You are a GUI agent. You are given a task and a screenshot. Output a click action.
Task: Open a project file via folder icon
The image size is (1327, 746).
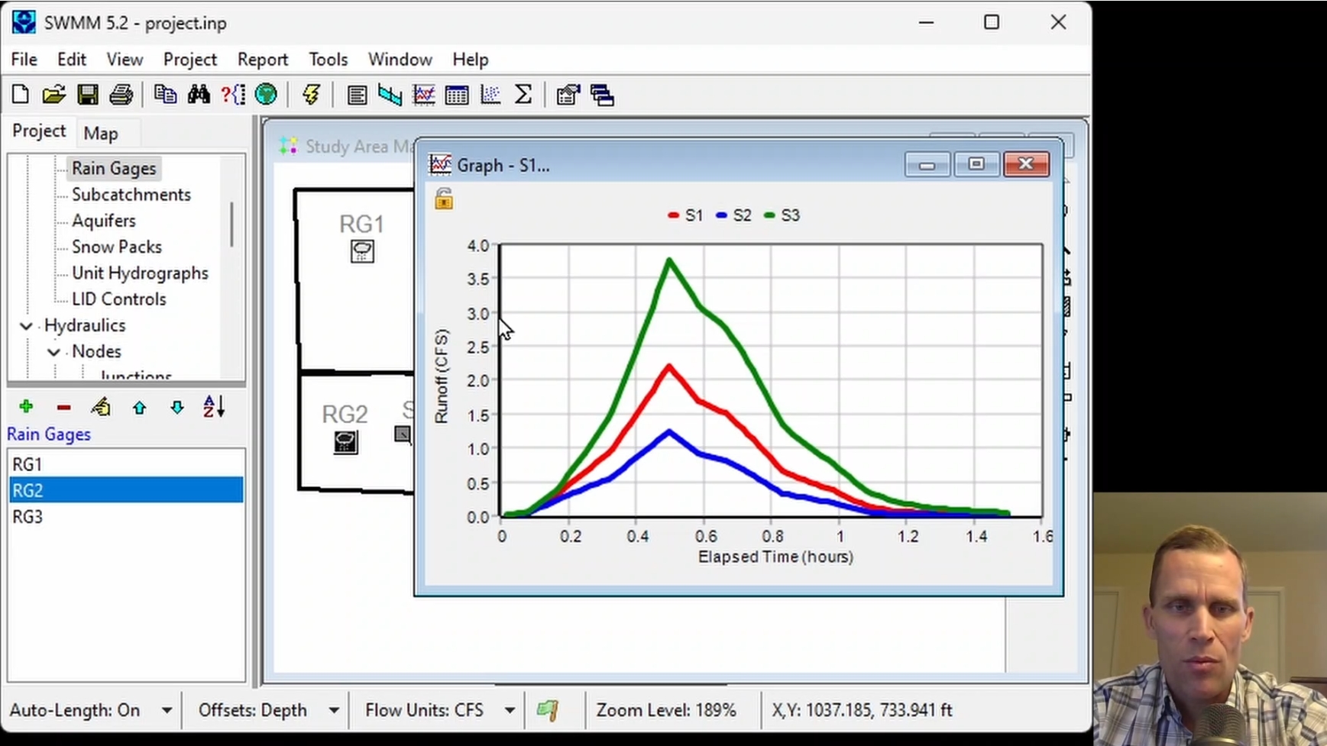pos(53,95)
